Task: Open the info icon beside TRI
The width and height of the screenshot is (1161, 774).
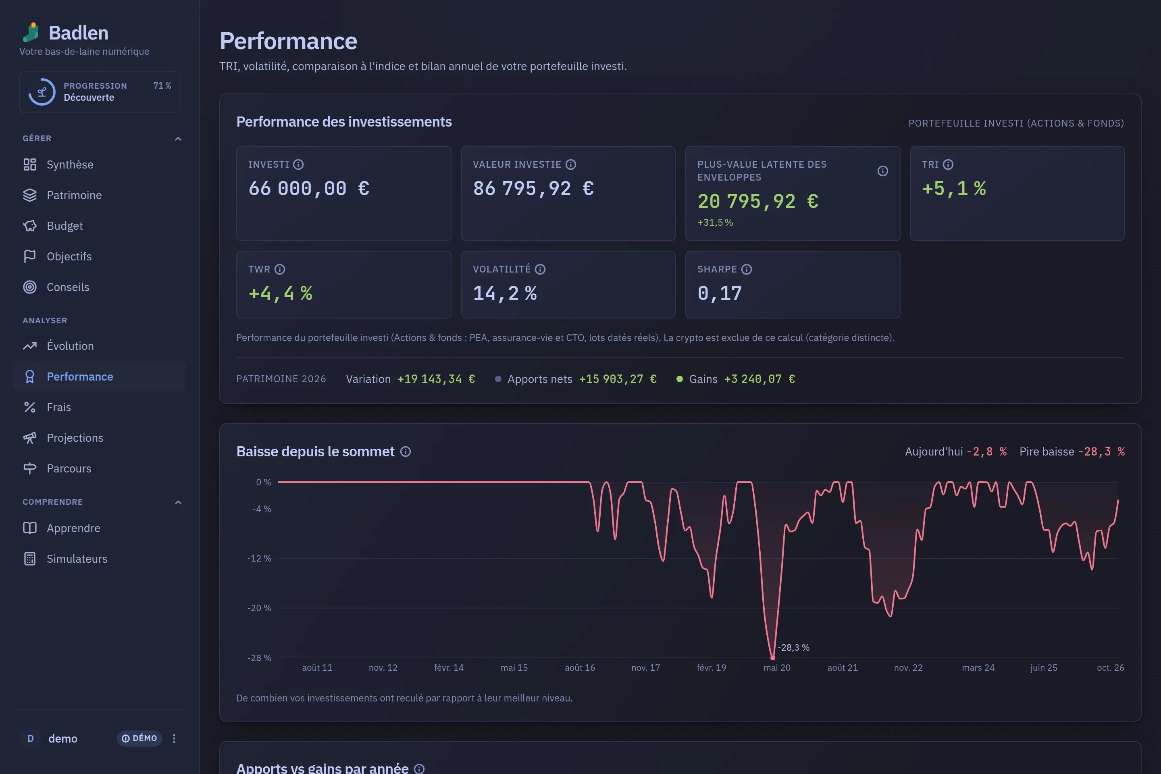Action: [948, 164]
